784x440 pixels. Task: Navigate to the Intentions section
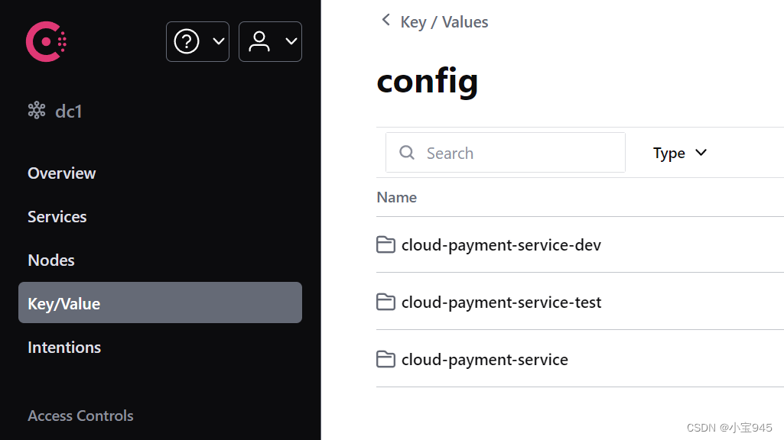[64, 347]
